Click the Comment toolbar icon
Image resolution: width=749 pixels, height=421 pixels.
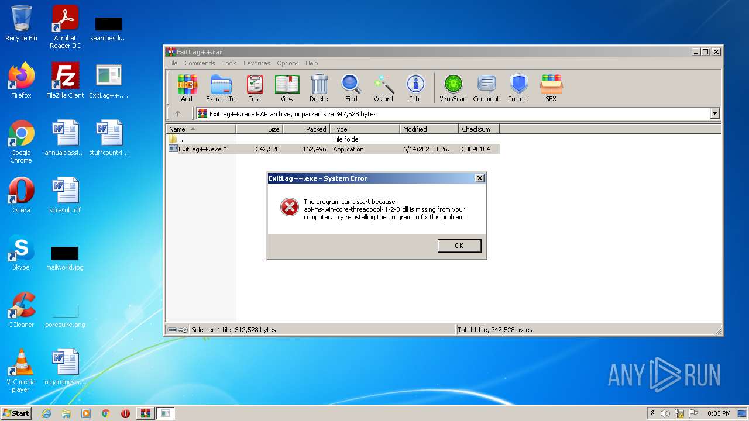486,88
